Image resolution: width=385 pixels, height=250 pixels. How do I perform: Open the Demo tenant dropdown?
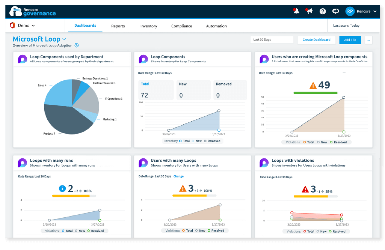coord(23,26)
